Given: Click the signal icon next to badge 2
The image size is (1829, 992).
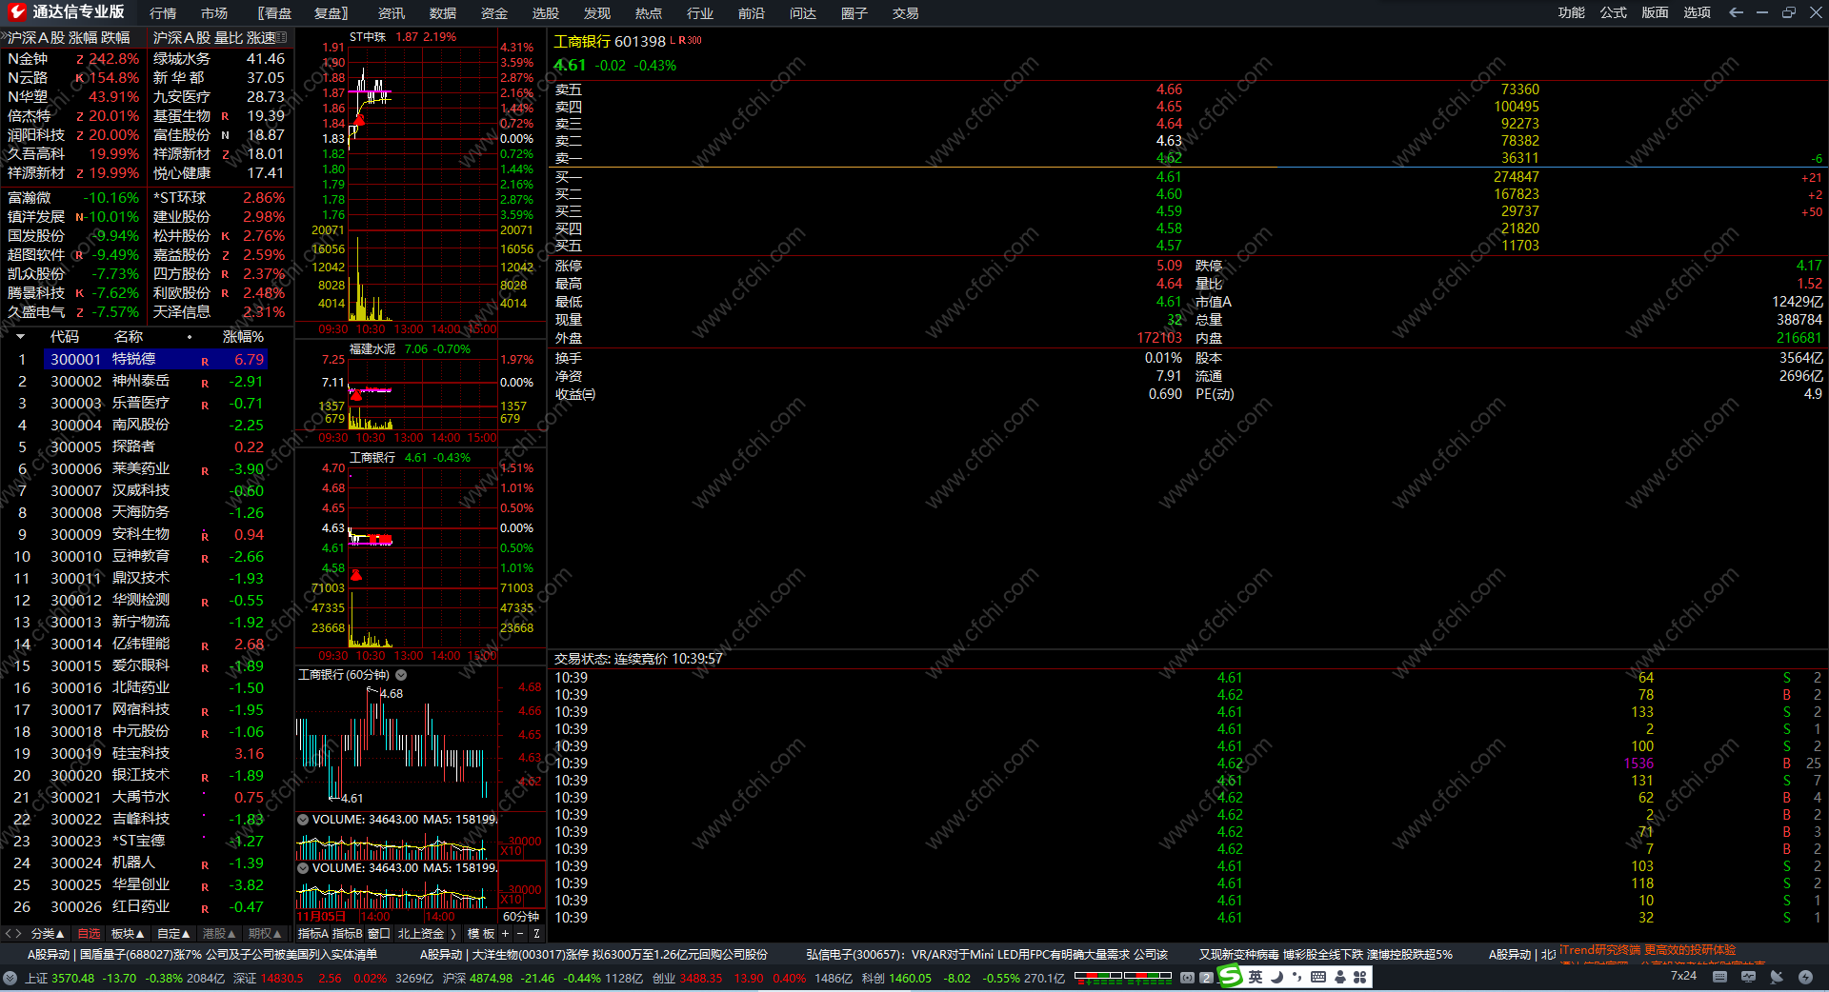Looking at the screenshot, I should [1187, 978].
